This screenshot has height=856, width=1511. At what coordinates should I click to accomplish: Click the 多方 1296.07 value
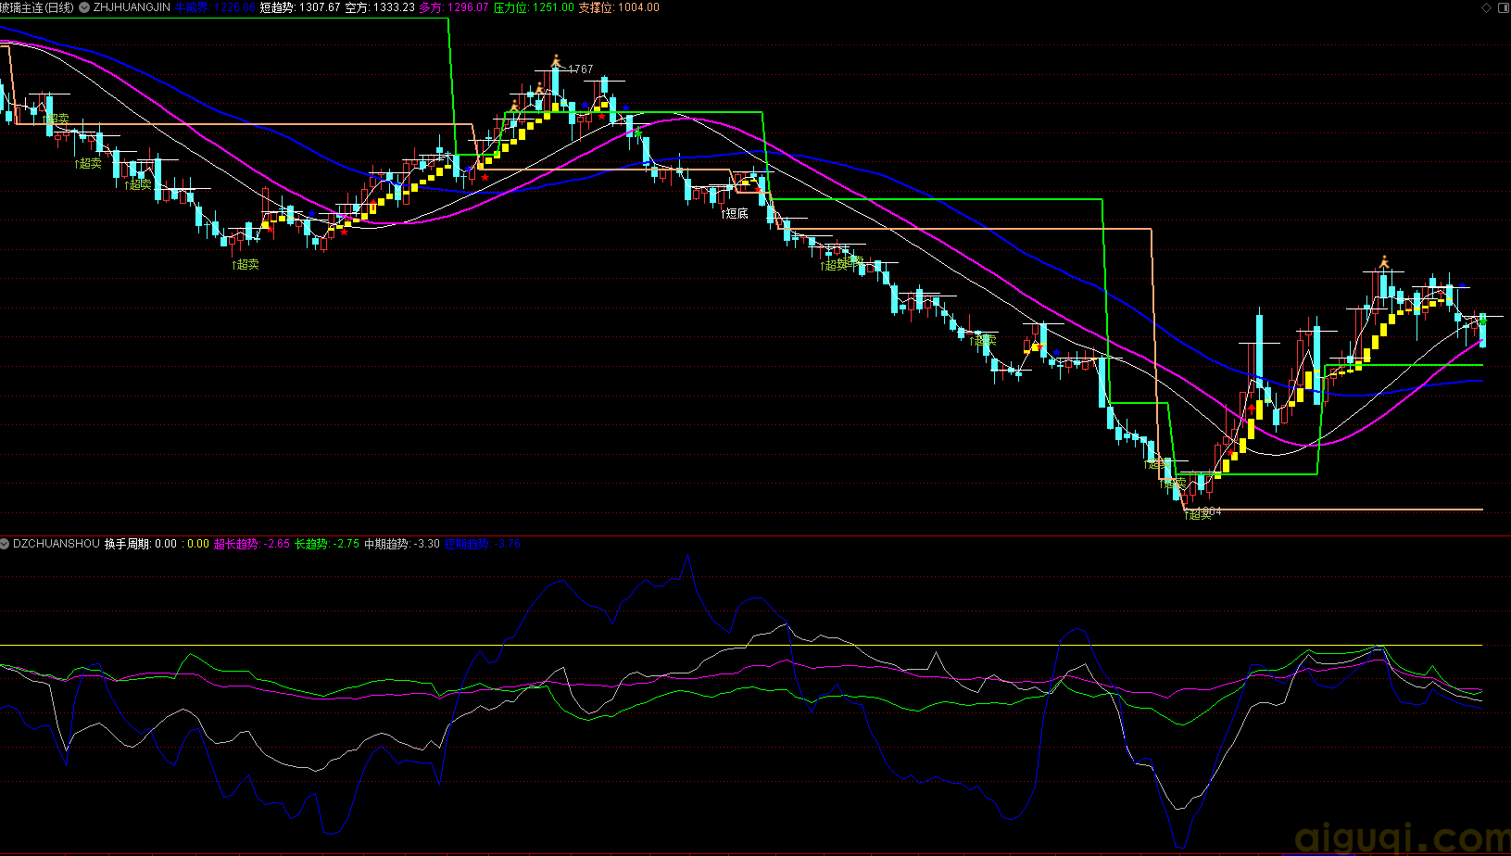point(454,7)
